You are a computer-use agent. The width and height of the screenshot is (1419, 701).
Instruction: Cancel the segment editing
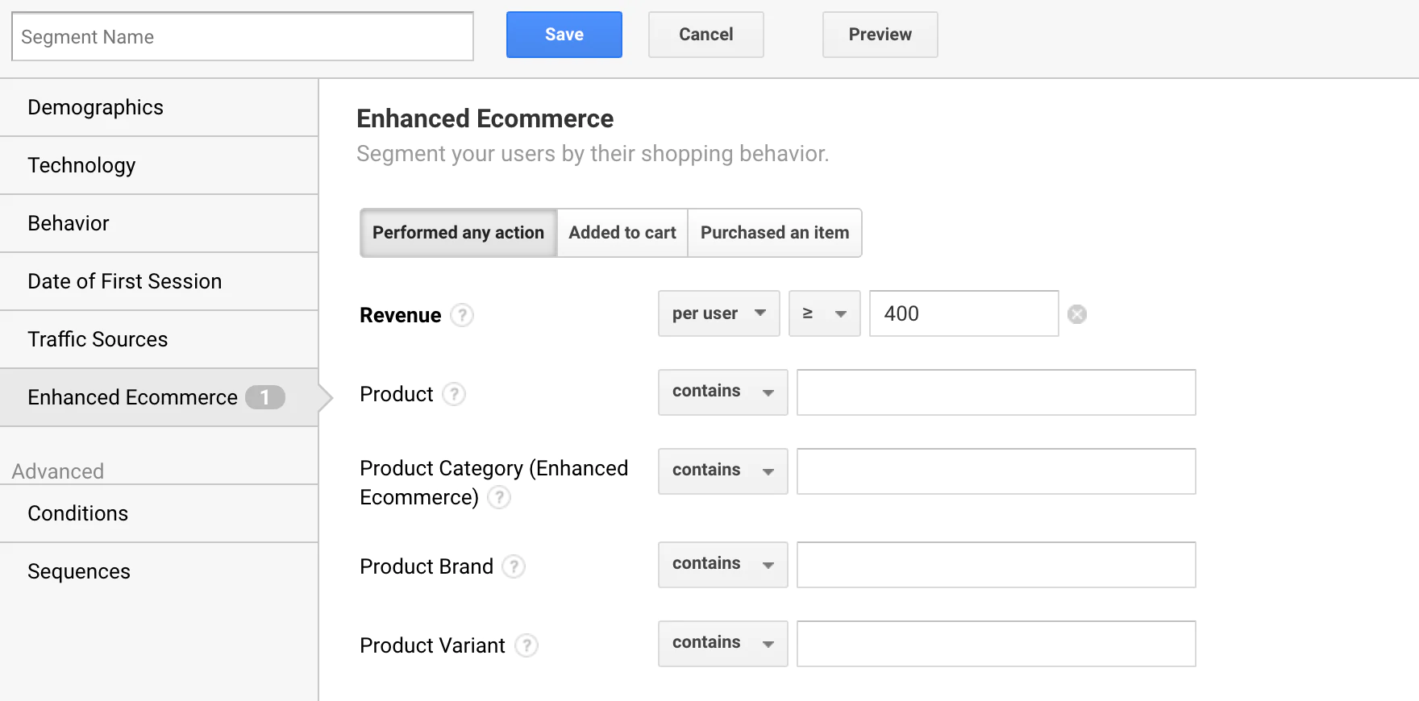tap(706, 35)
